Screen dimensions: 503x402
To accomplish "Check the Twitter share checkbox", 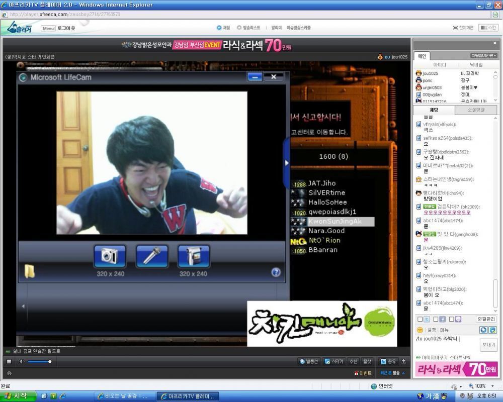I will click(x=420, y=319).
